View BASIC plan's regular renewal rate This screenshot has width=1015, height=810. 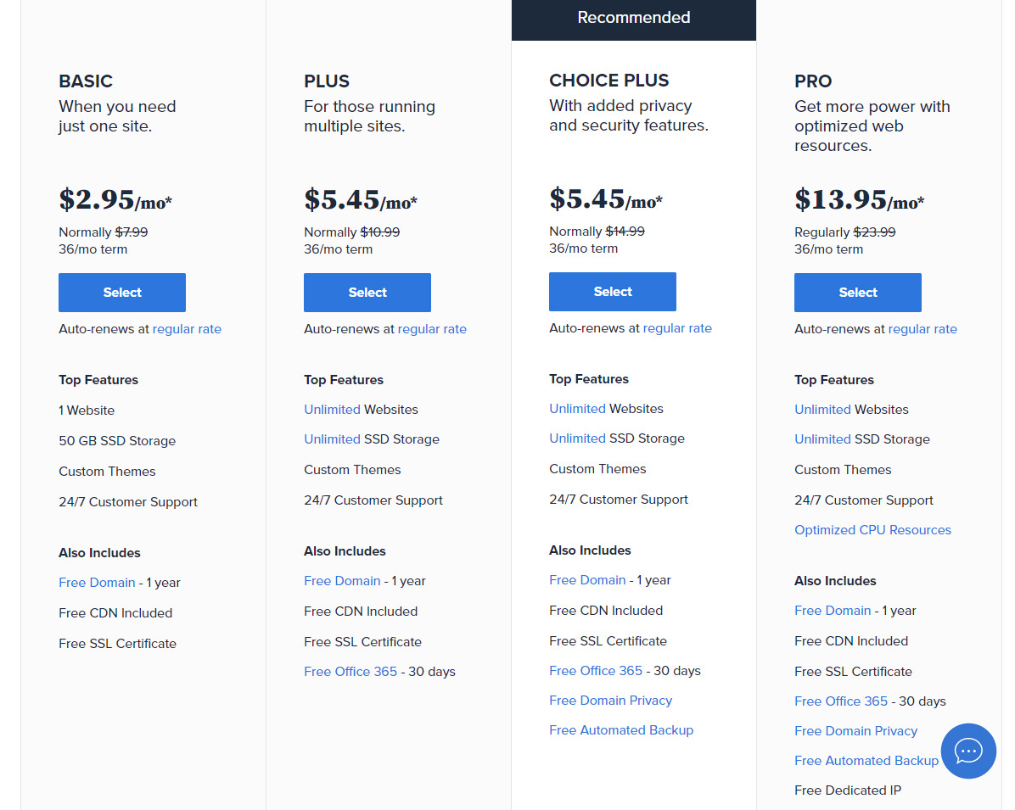[x=187, y=328]
